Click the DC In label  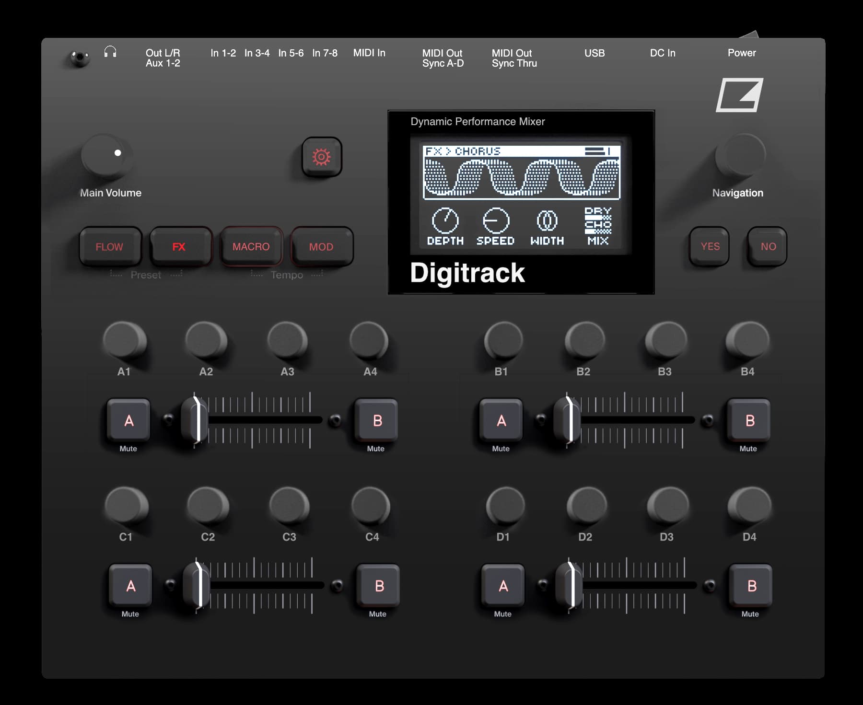point(663,53)
